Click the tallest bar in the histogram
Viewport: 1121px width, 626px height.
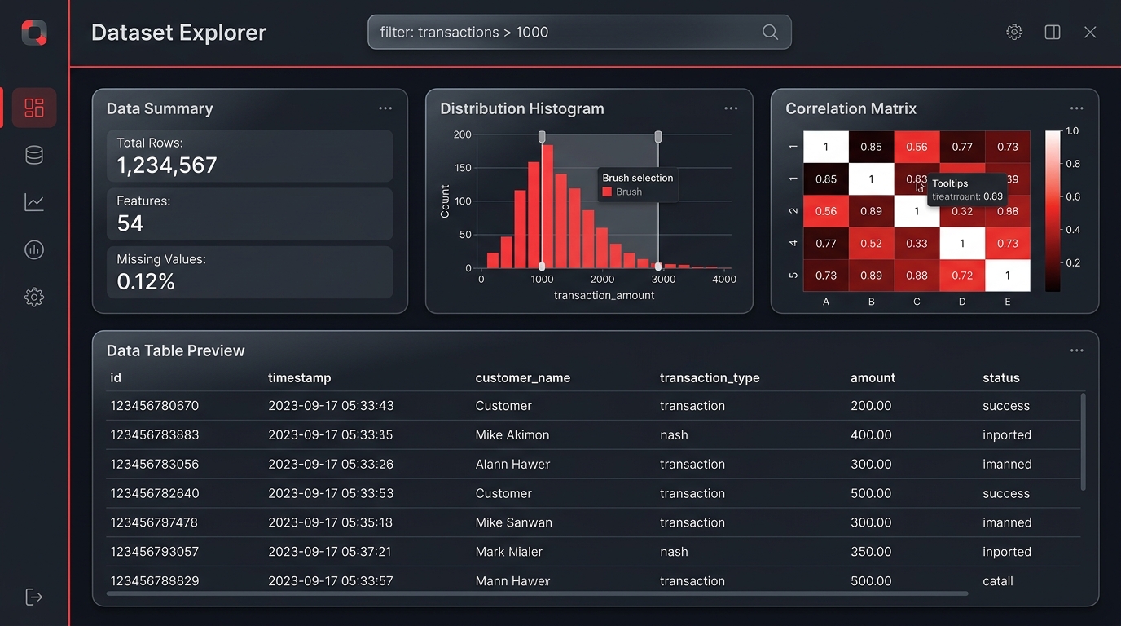click(547, 206)
